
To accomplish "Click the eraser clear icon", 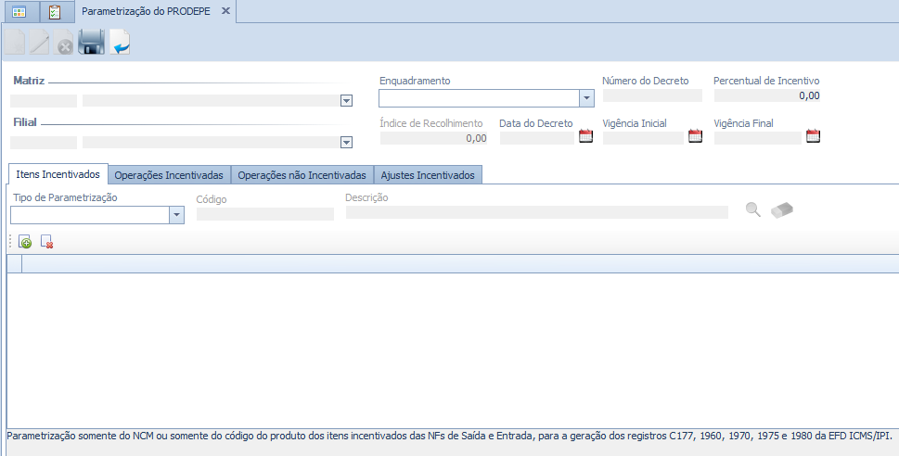I will coord(782,210).
